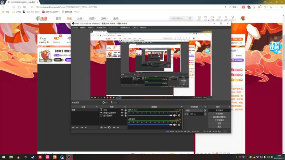Click the 开始录制 start recording button

click(x=219, y=113)
